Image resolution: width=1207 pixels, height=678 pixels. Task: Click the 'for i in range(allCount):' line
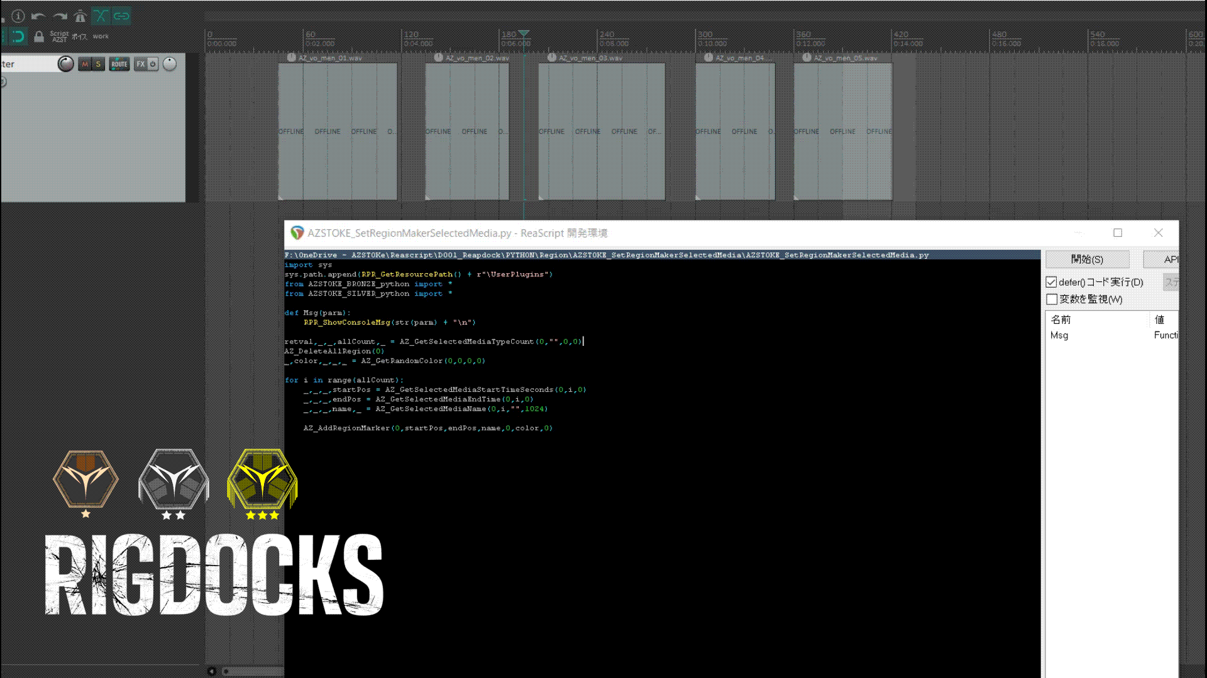(344, 380)
